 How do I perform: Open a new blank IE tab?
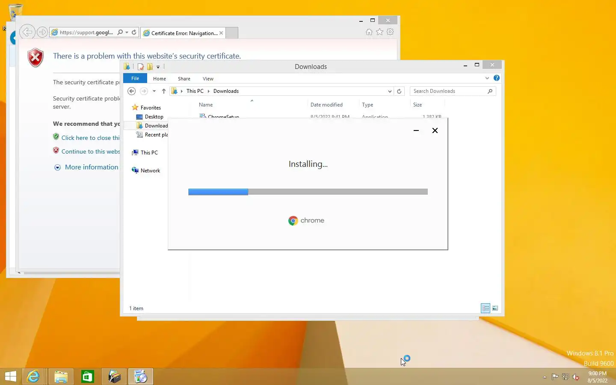point(231,33)
